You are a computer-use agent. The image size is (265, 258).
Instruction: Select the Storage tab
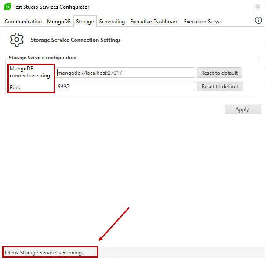[85, 22]
